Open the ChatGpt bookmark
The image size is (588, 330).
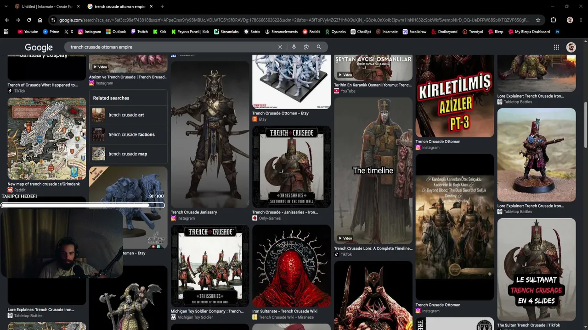pos(361,32)
